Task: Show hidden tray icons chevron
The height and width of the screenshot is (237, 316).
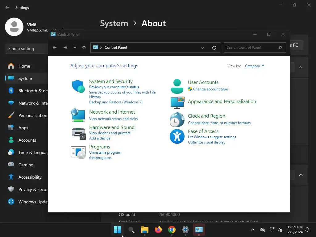Action: (252, 230)
